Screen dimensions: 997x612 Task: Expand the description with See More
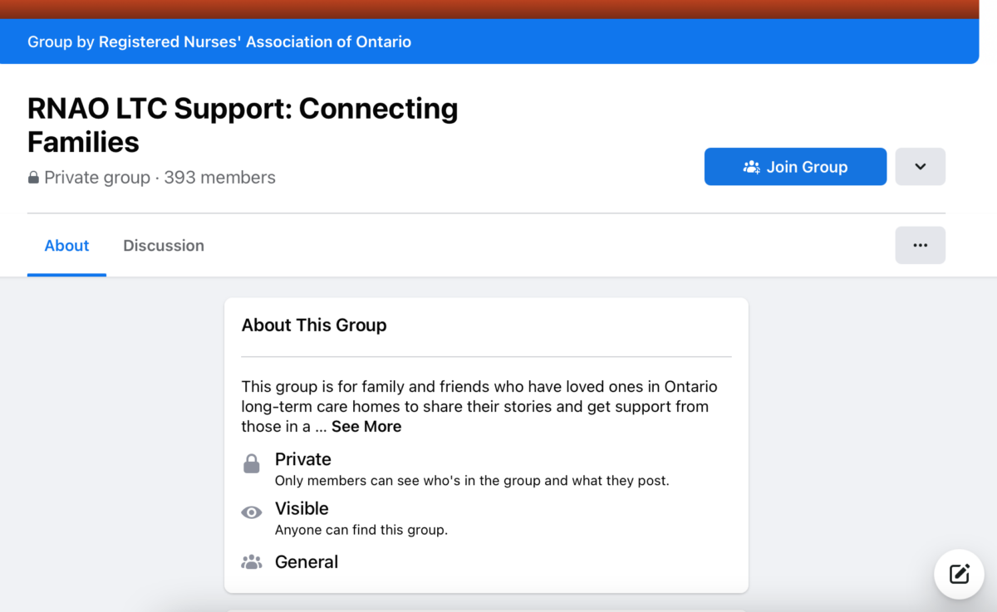pos(366,427)
